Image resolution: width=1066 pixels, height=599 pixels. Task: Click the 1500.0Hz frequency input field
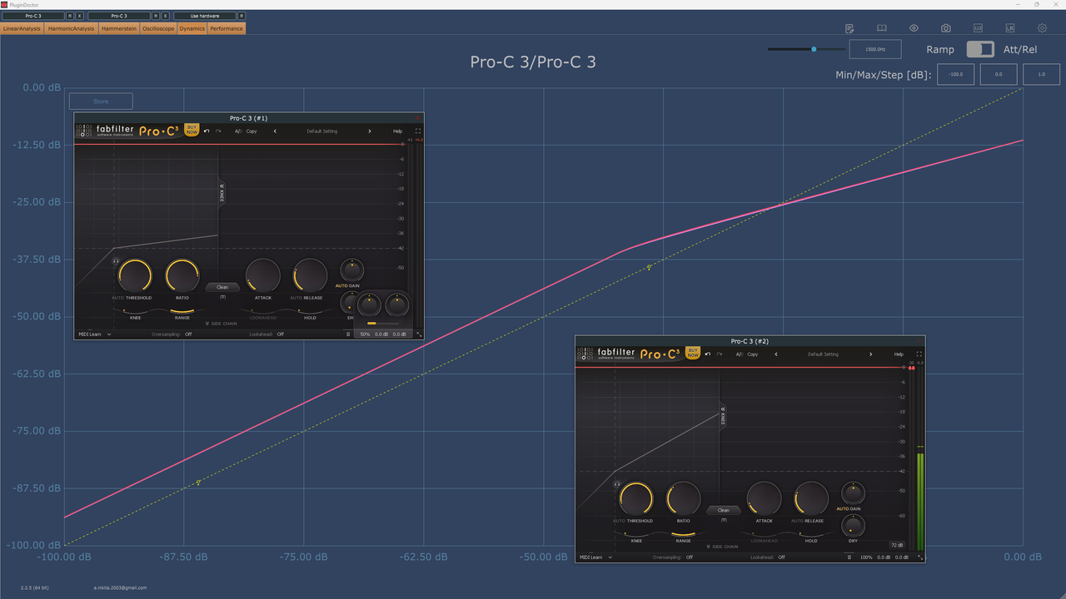click(875, 49)
